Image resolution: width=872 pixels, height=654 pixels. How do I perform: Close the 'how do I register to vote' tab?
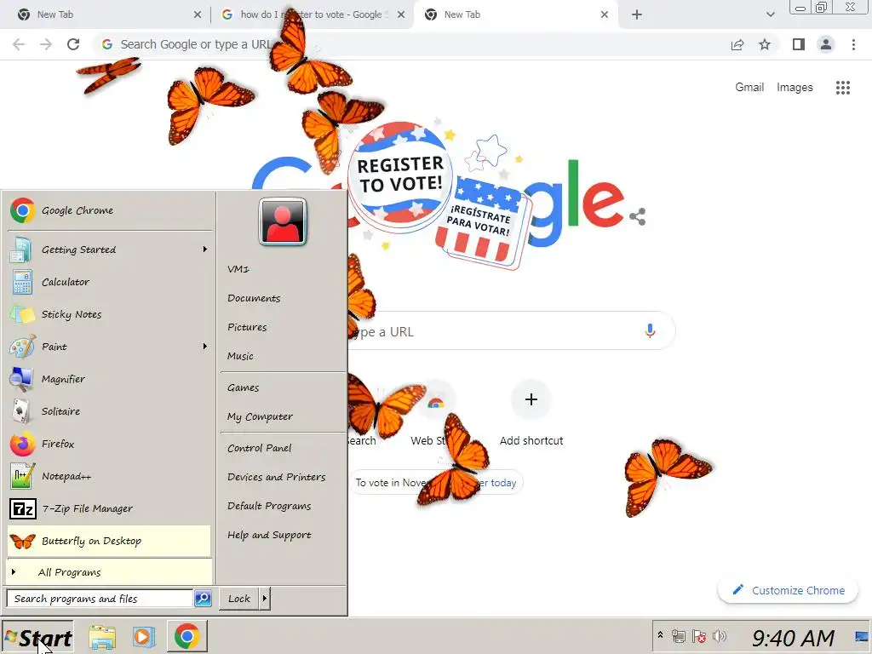point(401,14)
